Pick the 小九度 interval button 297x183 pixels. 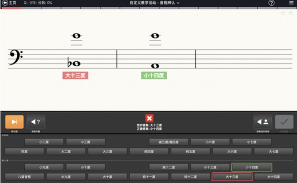pos(44,167)
